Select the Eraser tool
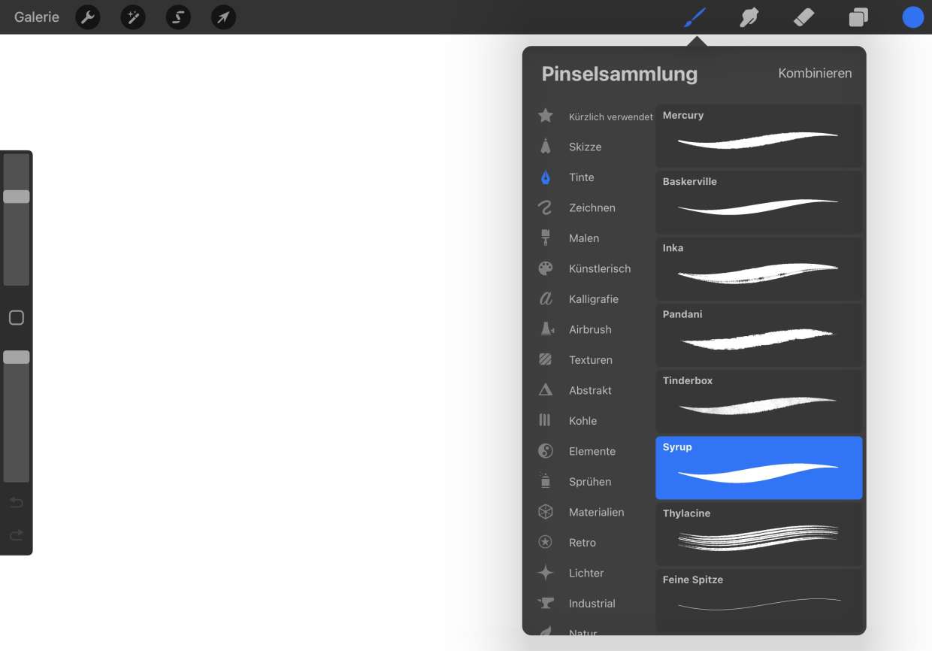932x651 pixels. pyautogui.click(x=803, y=17)
